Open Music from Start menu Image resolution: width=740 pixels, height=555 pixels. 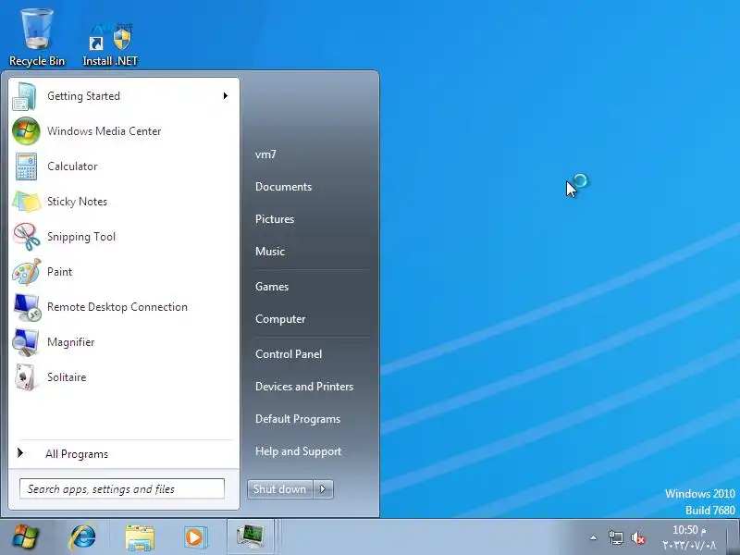(270, 251)
